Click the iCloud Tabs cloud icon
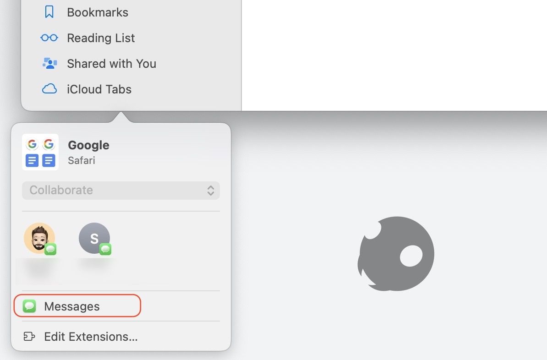The height and width of the screenshot is (360, 547). coord(49,89)
